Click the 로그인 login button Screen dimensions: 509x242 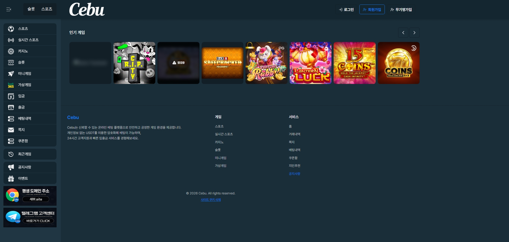pyautogui.click(x=346, y=9)
